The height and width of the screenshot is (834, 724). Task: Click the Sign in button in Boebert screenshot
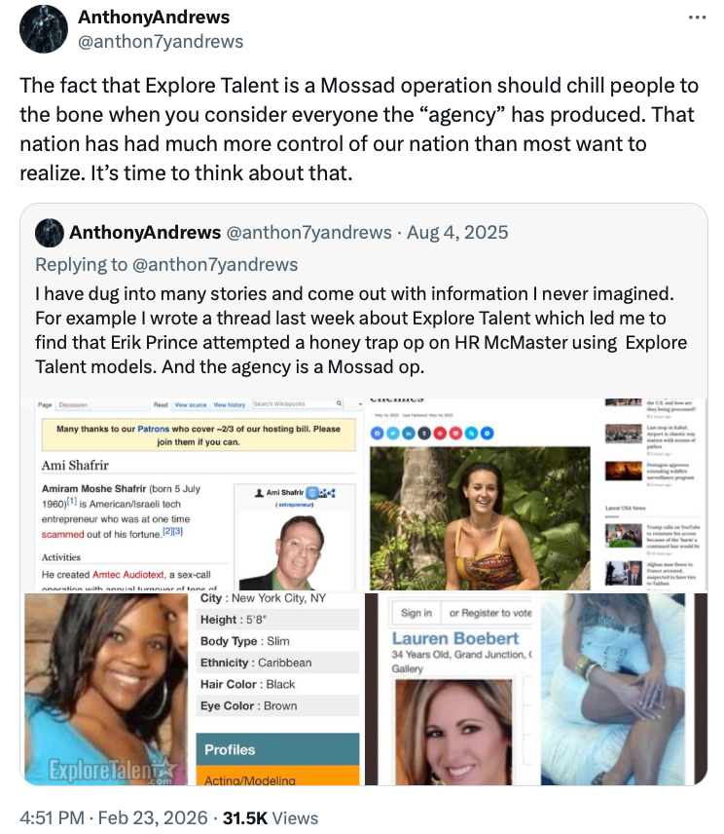tap(416, 613)
